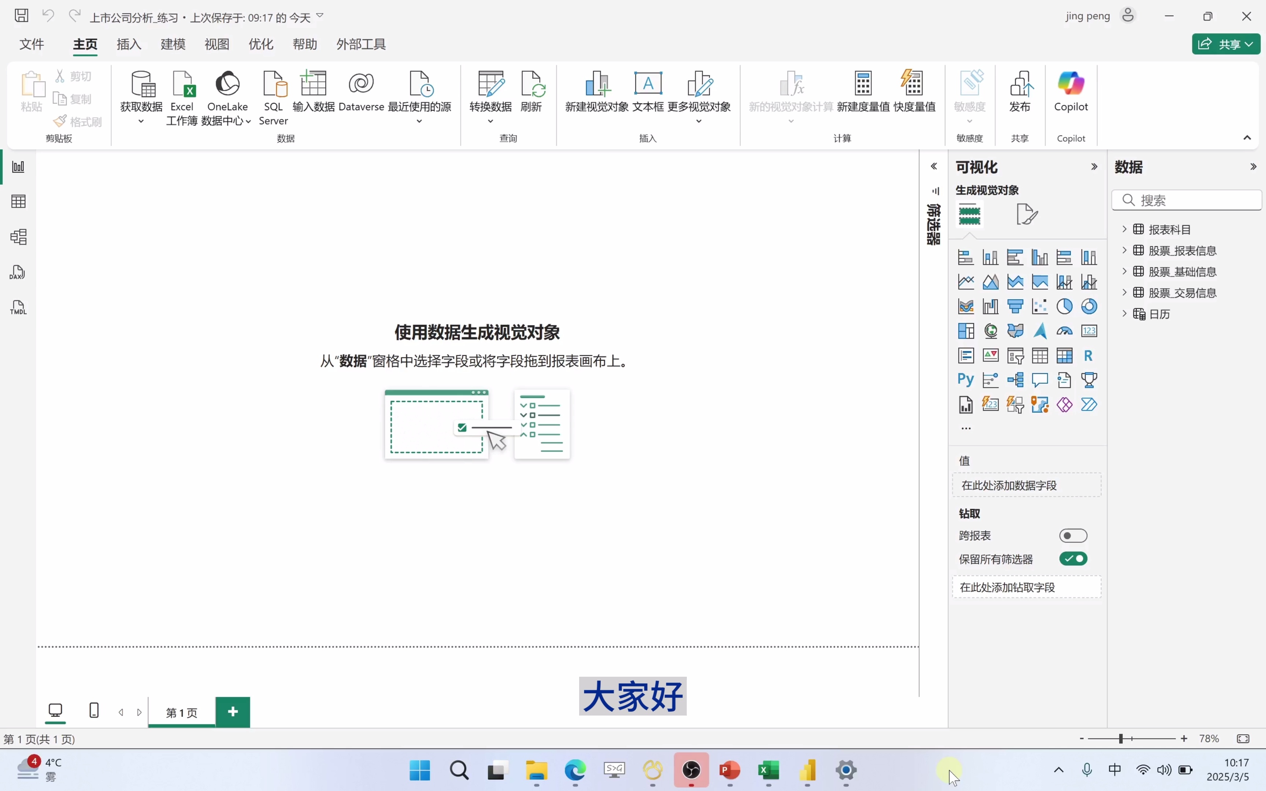The height and width of the screenshot is (791, 1266).
Task: Open the Dataverse connector
Action: pyautogui.click(x=362, y=92)
